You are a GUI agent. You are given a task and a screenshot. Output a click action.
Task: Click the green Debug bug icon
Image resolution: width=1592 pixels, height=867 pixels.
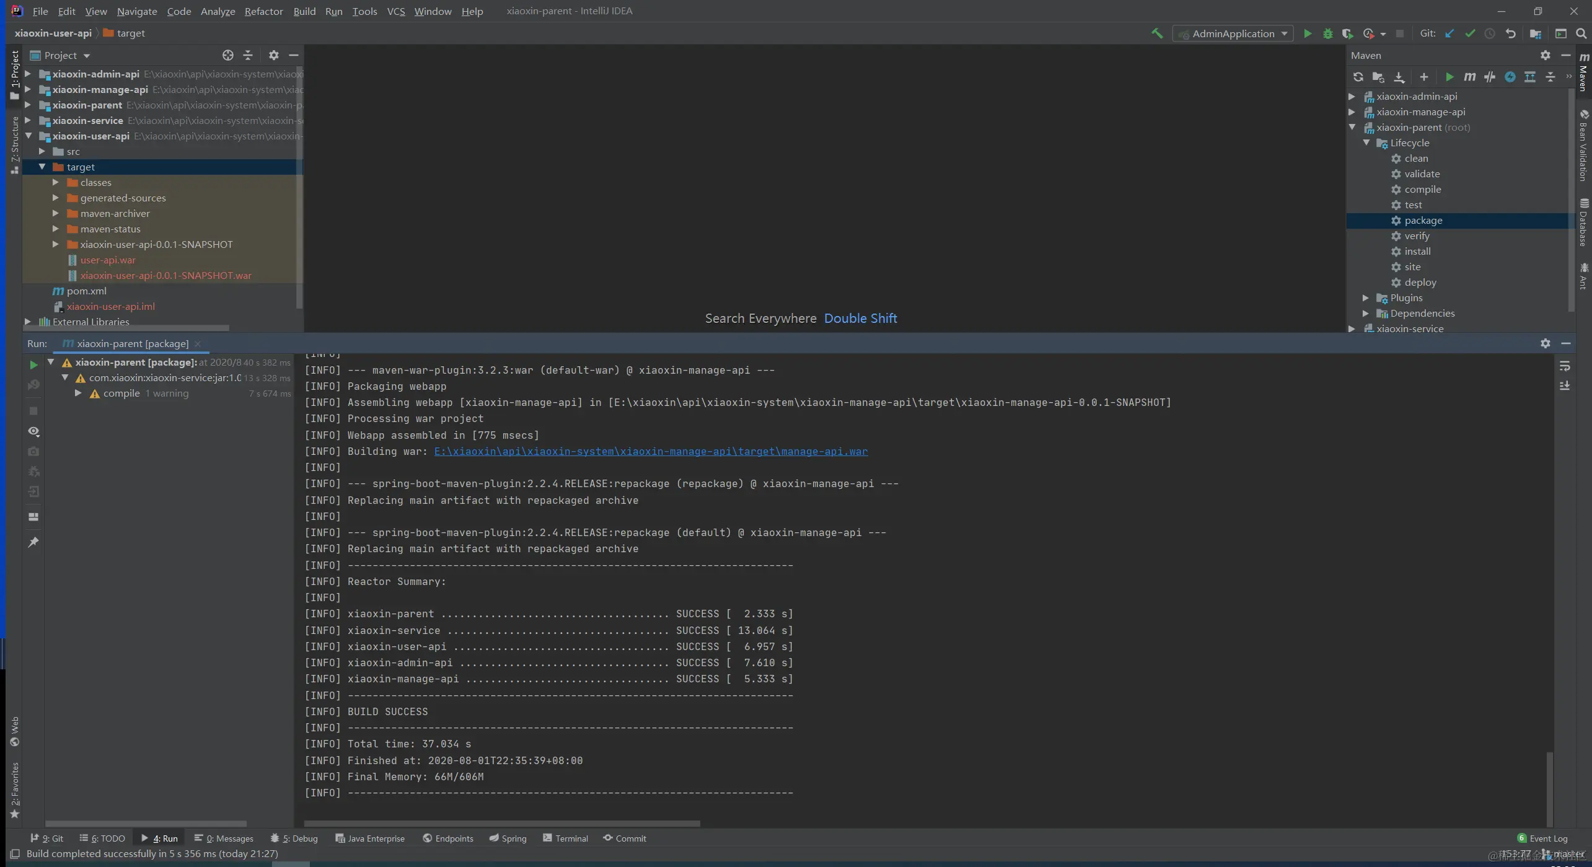(x=1327, y=33)
